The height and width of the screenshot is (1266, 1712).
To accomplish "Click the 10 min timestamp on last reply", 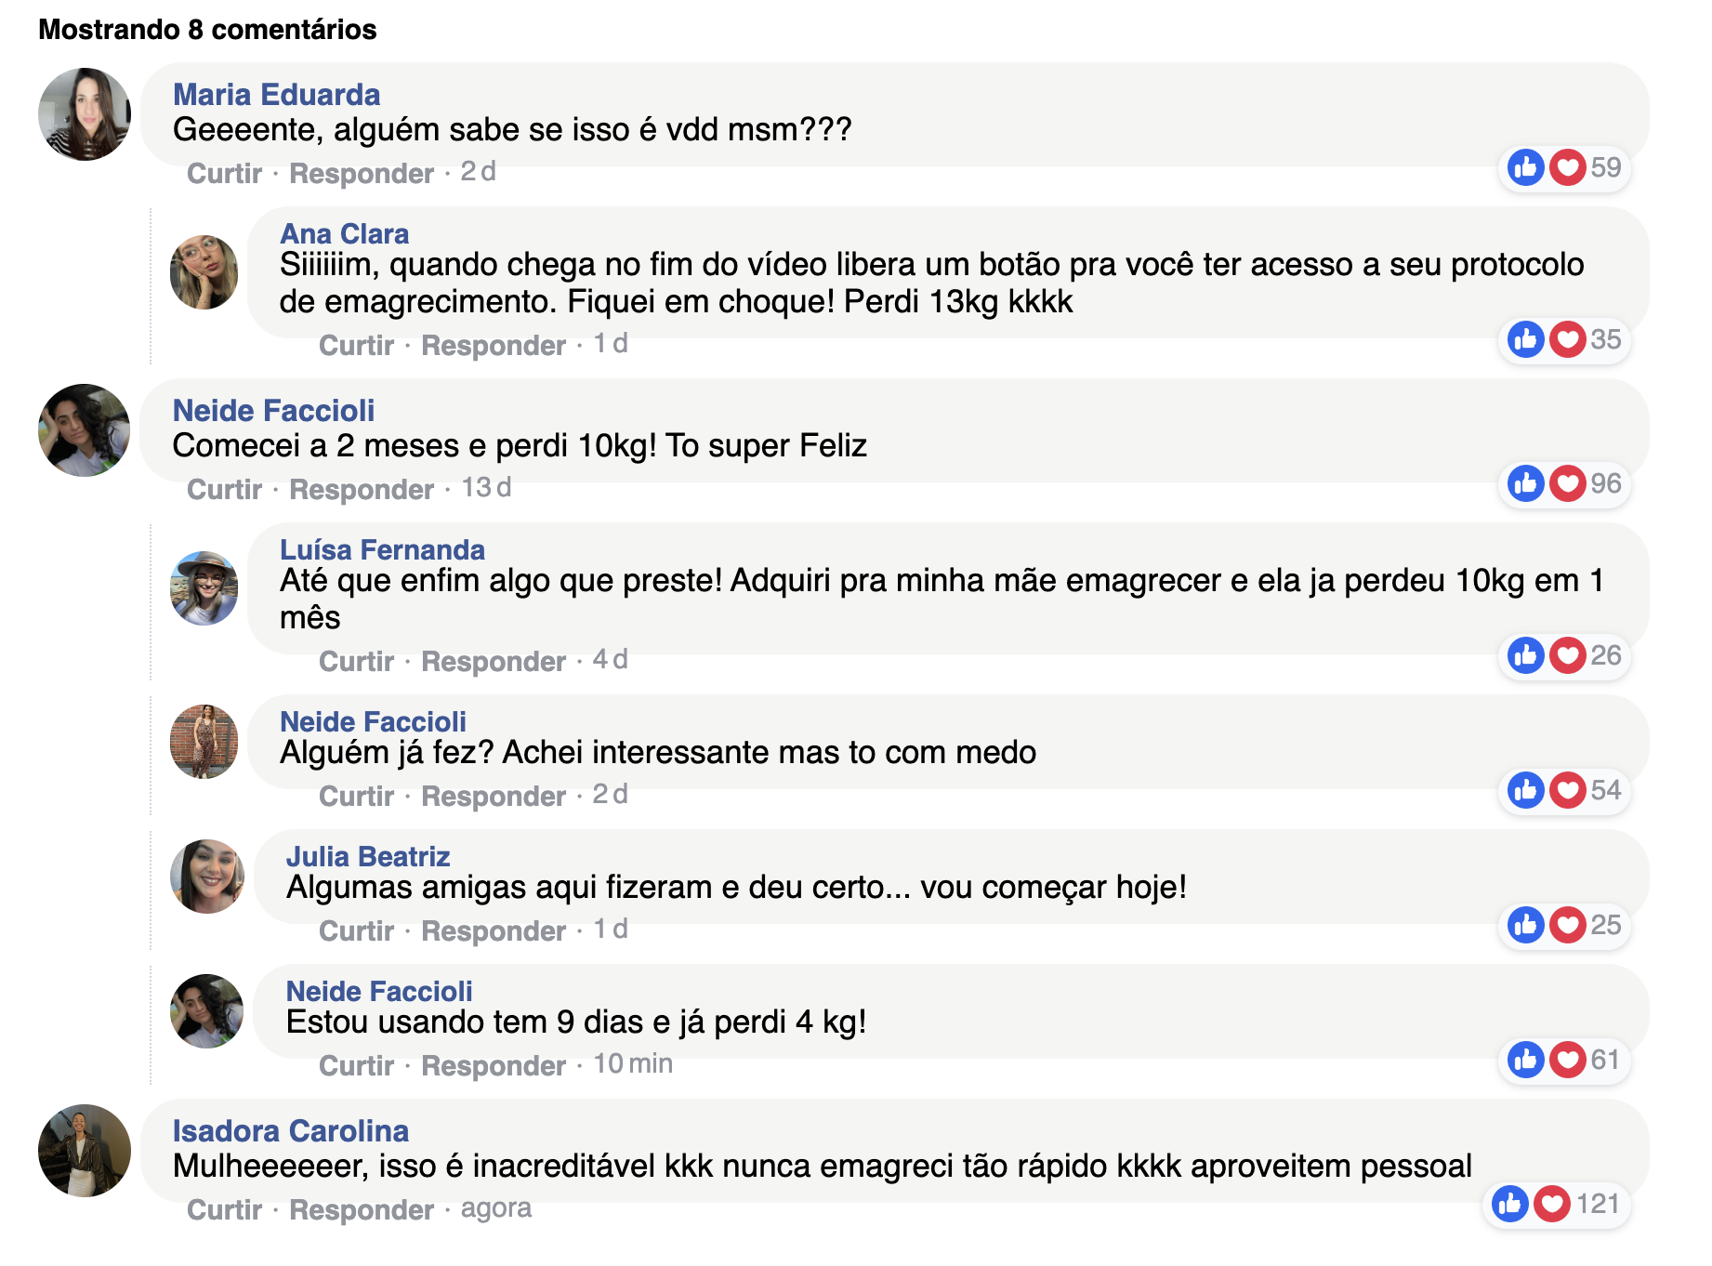I will pyautogui.click(x=633, y=1064).
